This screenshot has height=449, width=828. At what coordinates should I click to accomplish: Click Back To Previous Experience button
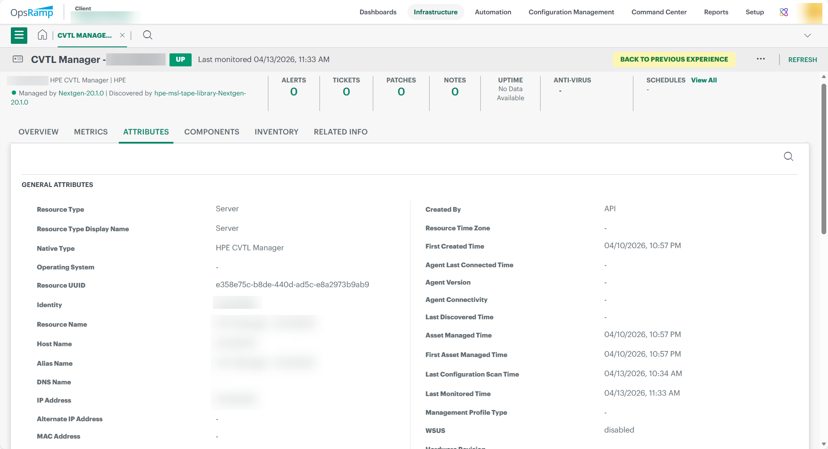click(x=674, y=59)
